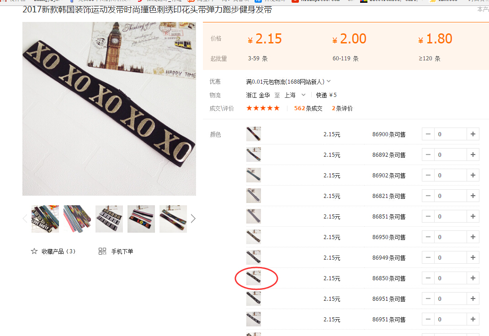Click the left arrow before thumbnails

coord(25,219)
